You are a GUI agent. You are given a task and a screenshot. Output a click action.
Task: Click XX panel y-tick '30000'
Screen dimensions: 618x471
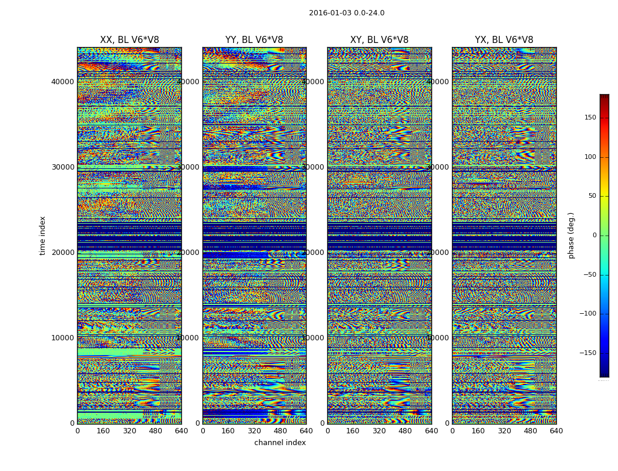[x=62, y=167]
